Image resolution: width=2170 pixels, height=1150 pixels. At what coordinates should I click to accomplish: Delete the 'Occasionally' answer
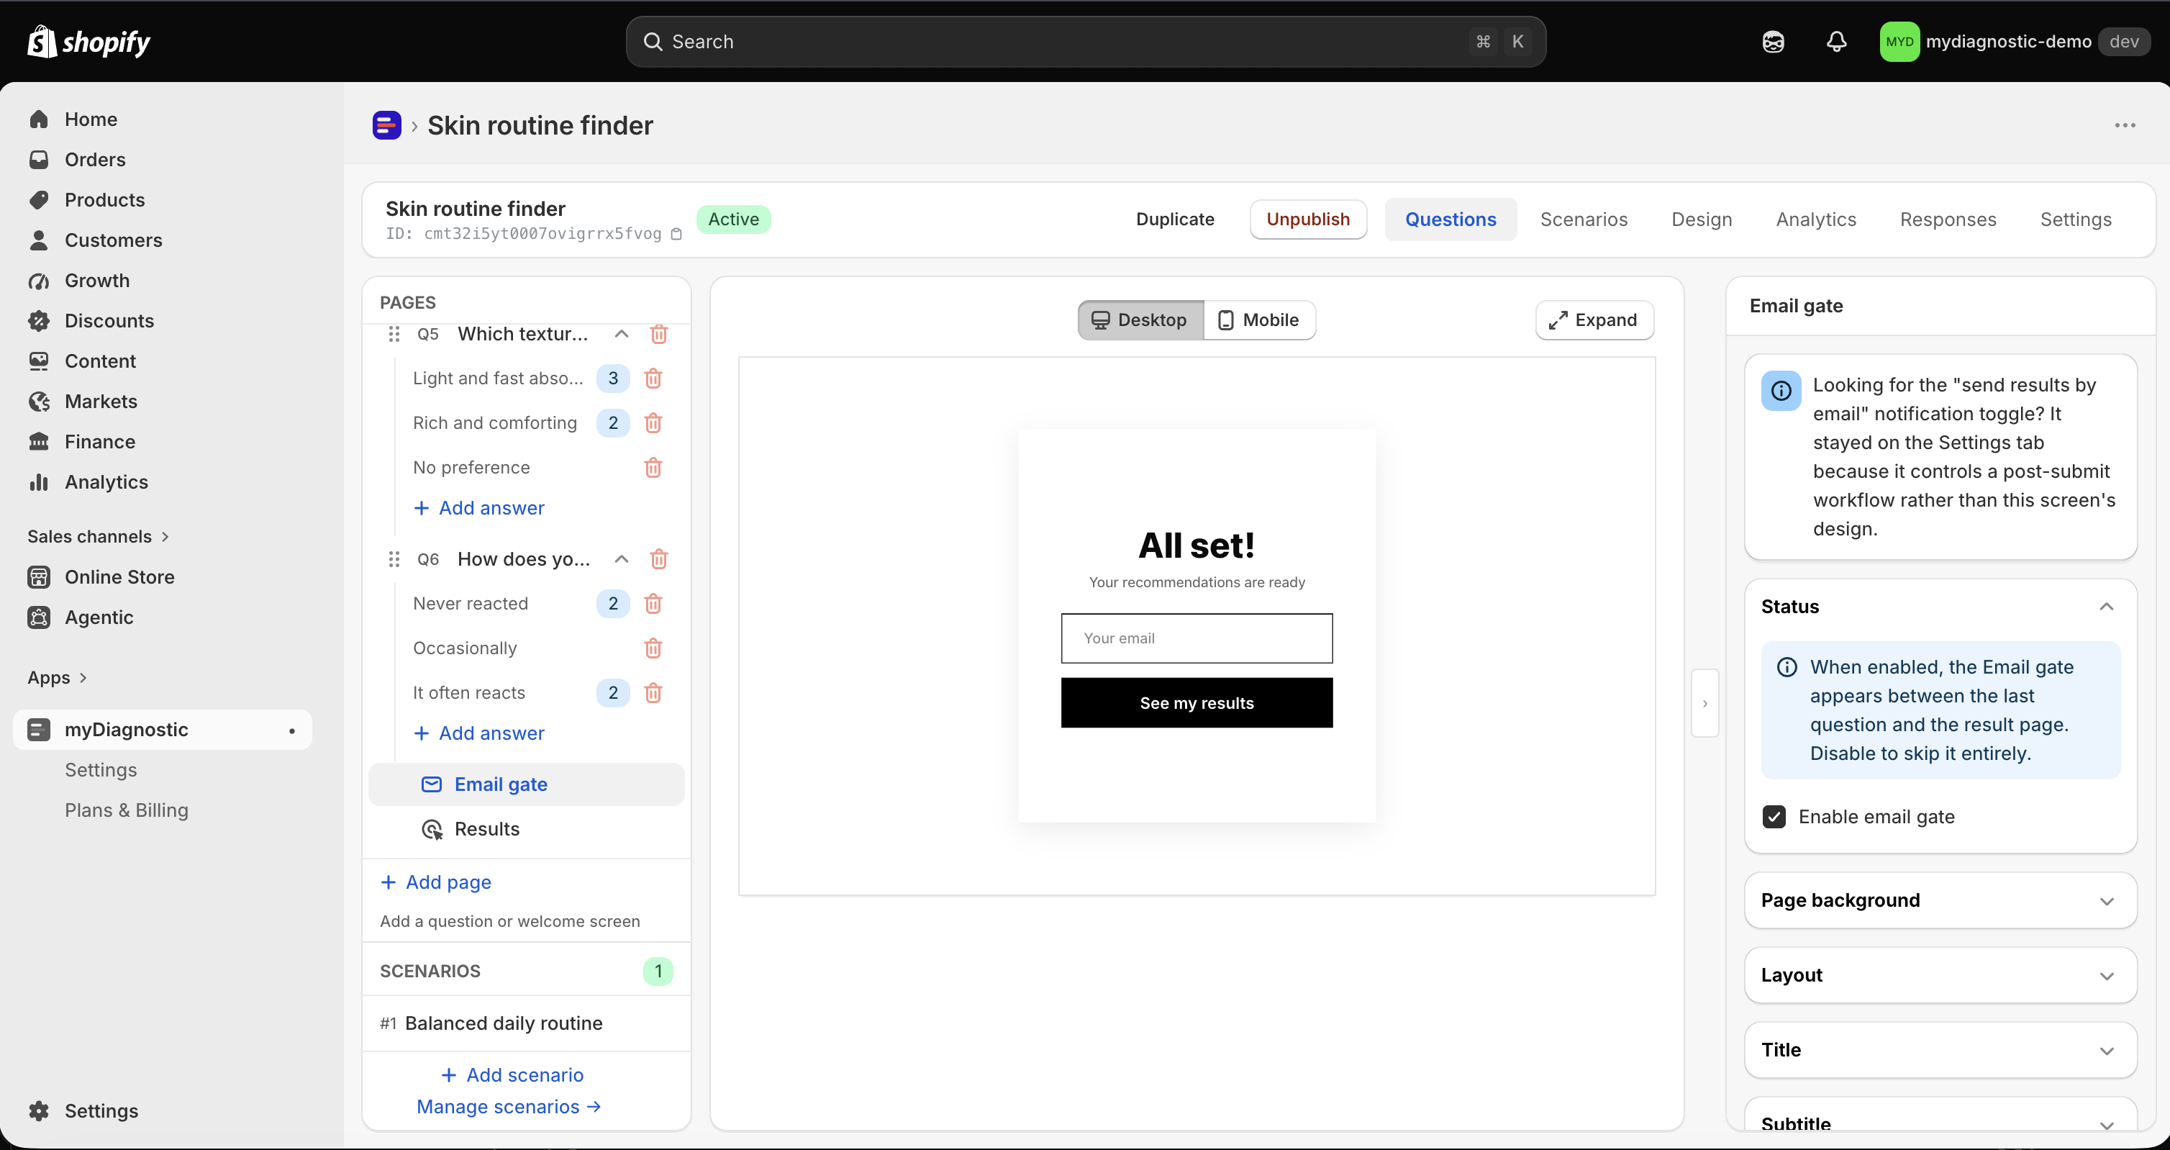[653, 648]
